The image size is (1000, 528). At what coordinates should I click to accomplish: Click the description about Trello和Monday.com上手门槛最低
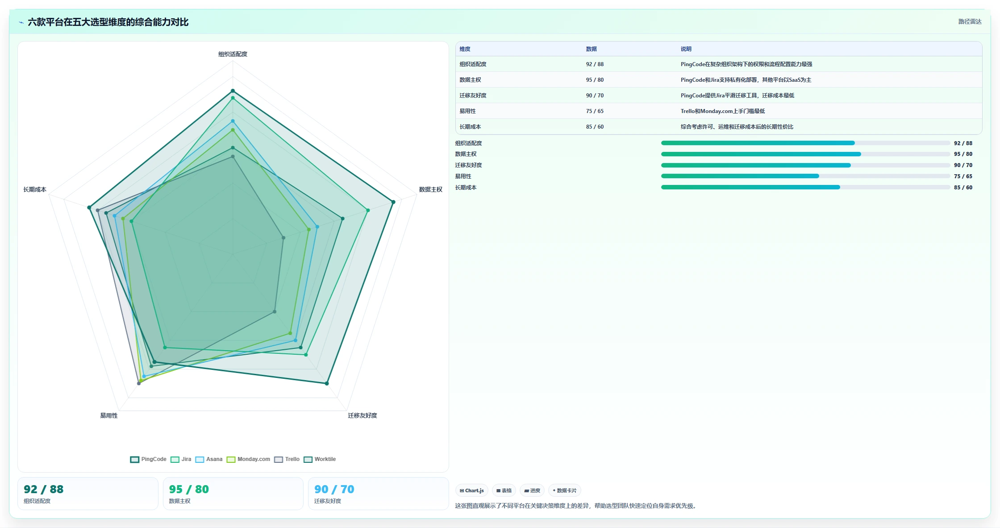pyautogui.click(x=723, y=111)
